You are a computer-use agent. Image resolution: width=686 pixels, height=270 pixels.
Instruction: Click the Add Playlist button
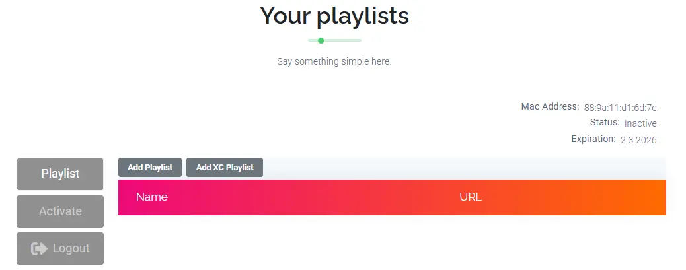click(150, 168)
